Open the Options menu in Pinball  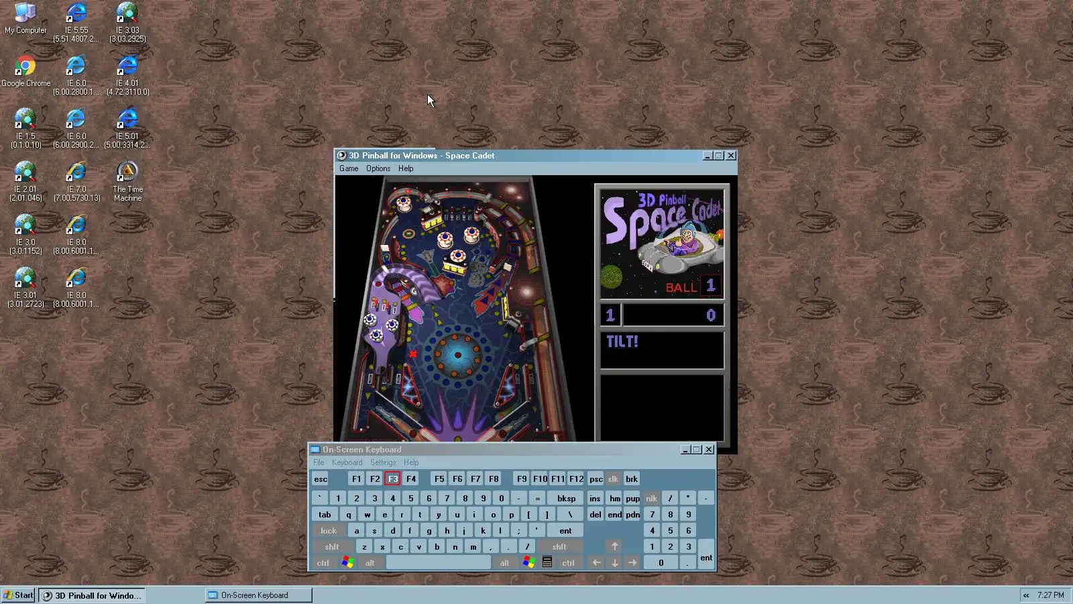[x=378, y=168]
